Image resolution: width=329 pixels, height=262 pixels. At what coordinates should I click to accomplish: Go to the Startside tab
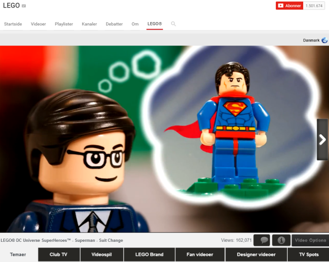tap(13, 24)
